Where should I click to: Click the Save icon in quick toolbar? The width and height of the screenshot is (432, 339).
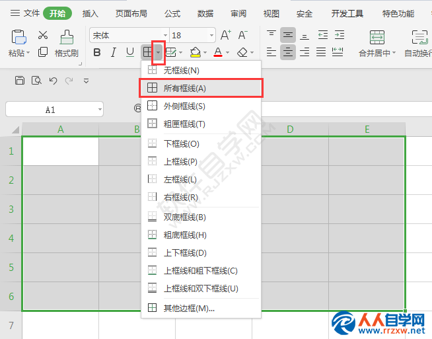20,81
